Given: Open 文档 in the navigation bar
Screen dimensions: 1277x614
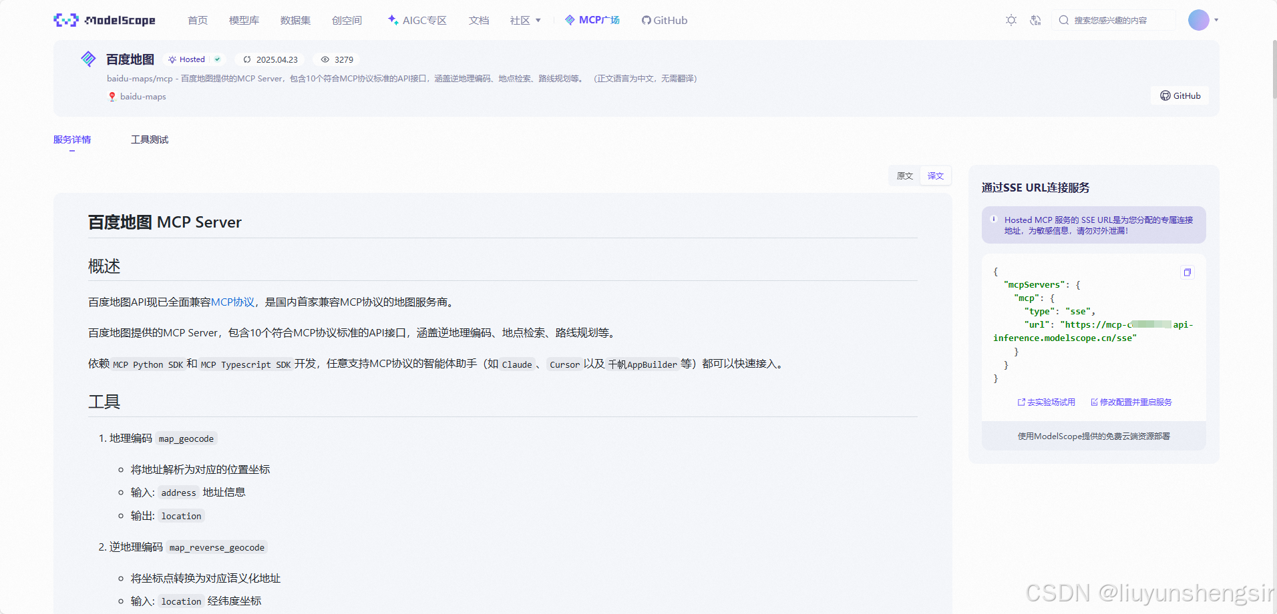Looking at the screenshot, I should 479,21.
